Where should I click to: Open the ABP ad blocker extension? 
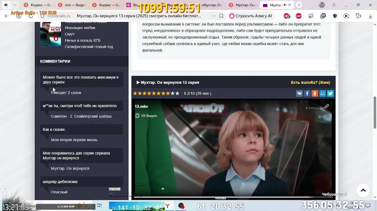click(299, 16)
